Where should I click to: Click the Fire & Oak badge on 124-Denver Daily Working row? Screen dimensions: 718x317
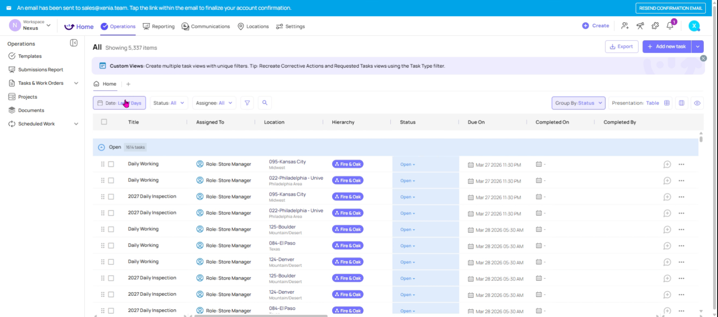coord(348,262)
